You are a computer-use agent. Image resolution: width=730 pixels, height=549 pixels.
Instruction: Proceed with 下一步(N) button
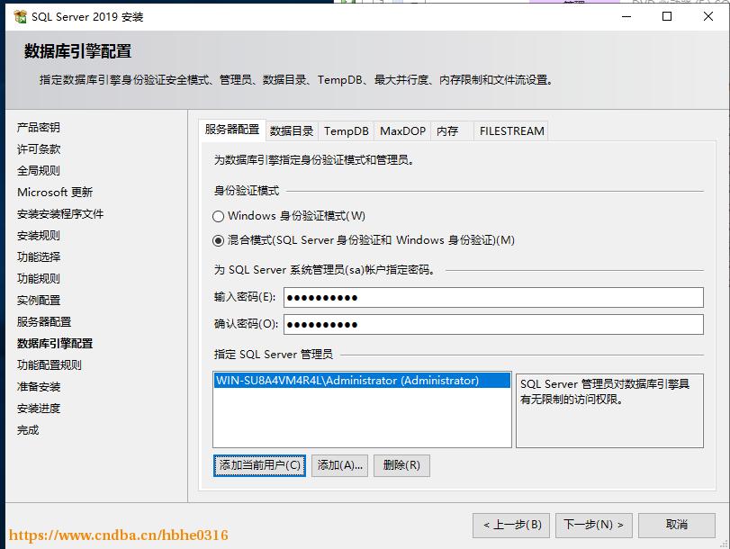point(593,526)
